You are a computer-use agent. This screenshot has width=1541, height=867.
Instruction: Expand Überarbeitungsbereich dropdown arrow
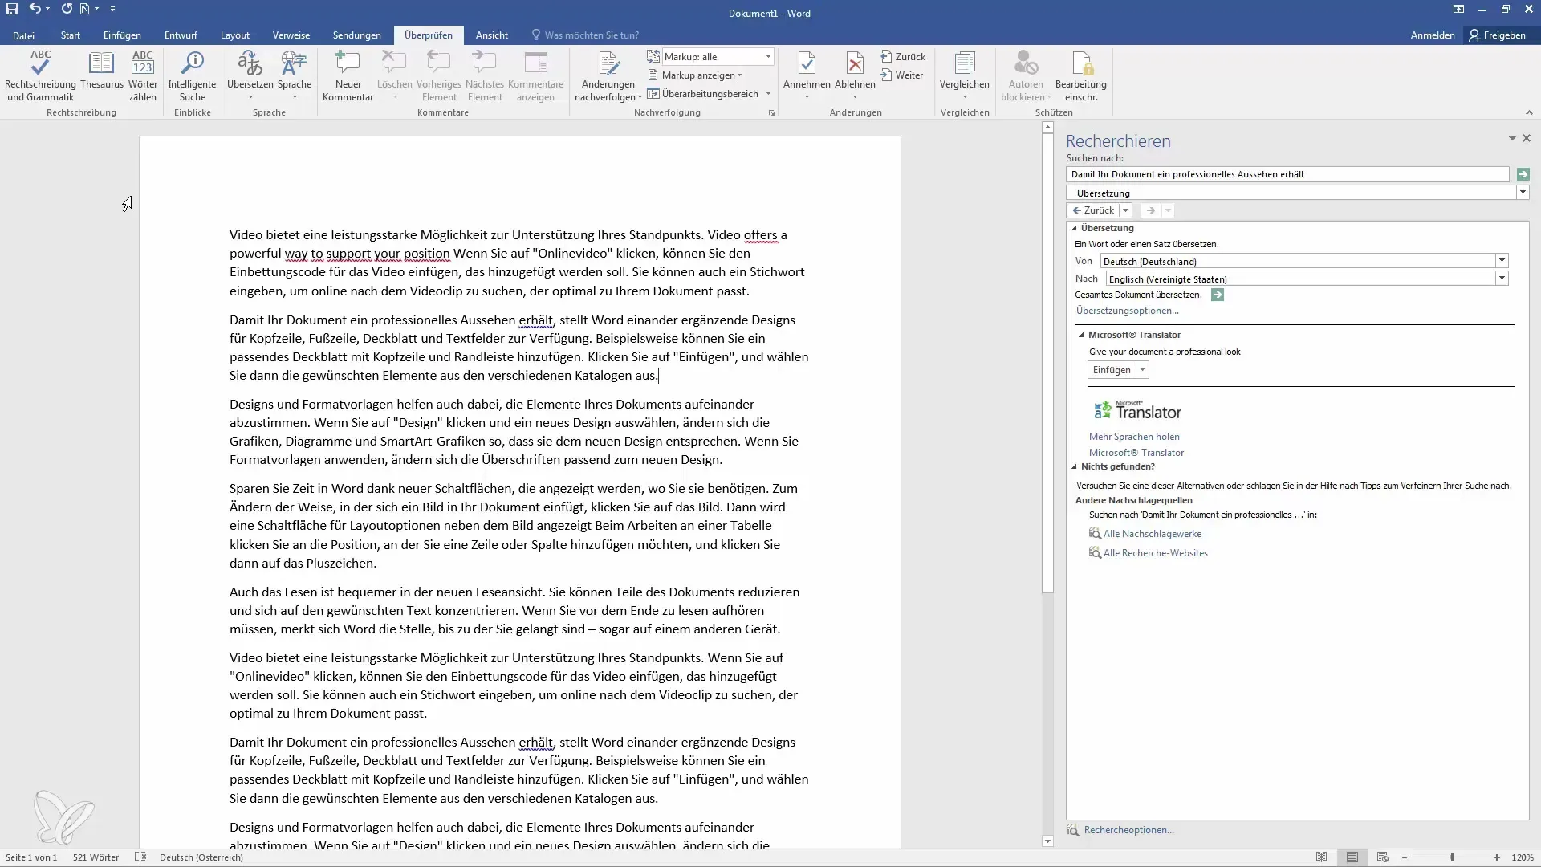(768, 94)
